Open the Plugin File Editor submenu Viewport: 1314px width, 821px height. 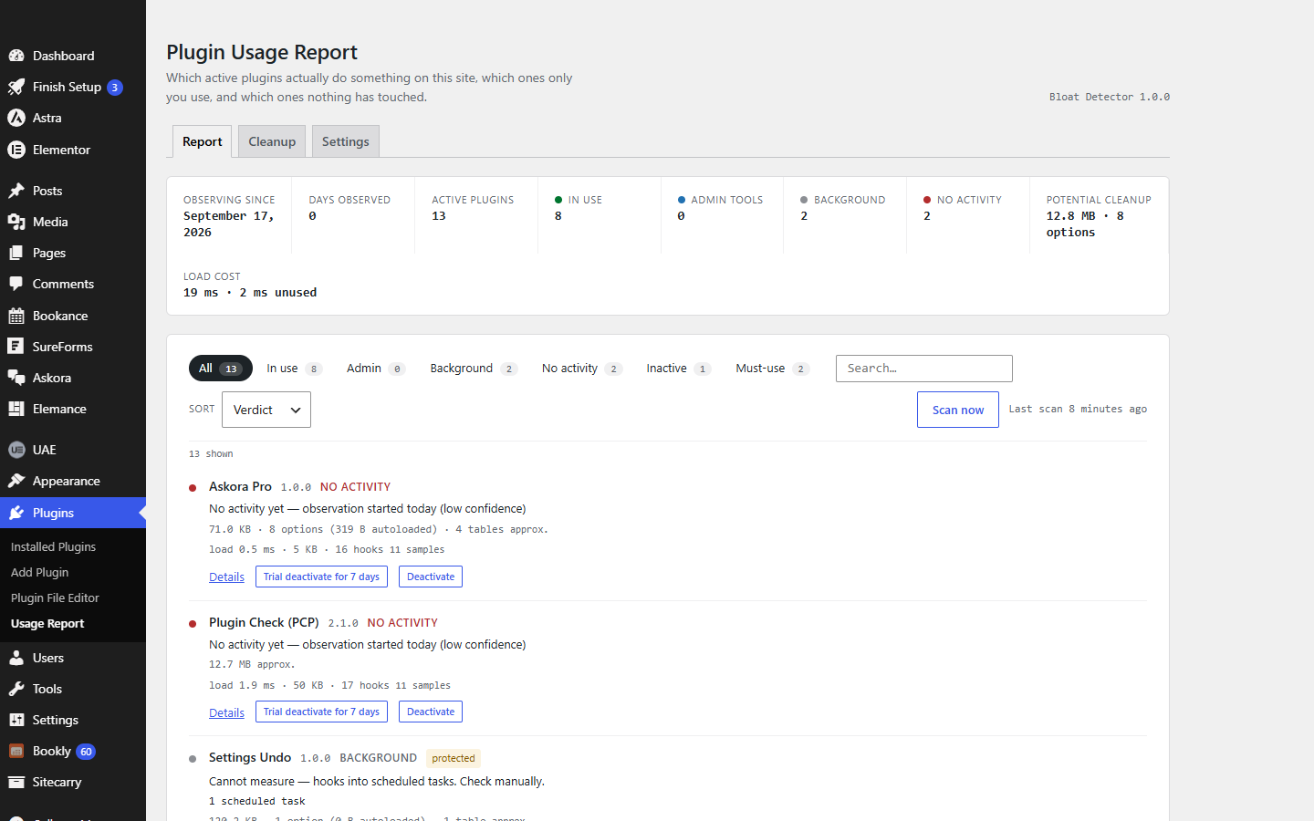point(55,598)
